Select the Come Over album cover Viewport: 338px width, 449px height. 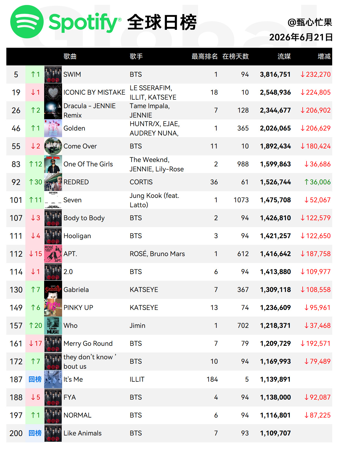pyautogui.click(x=53, y=146)
